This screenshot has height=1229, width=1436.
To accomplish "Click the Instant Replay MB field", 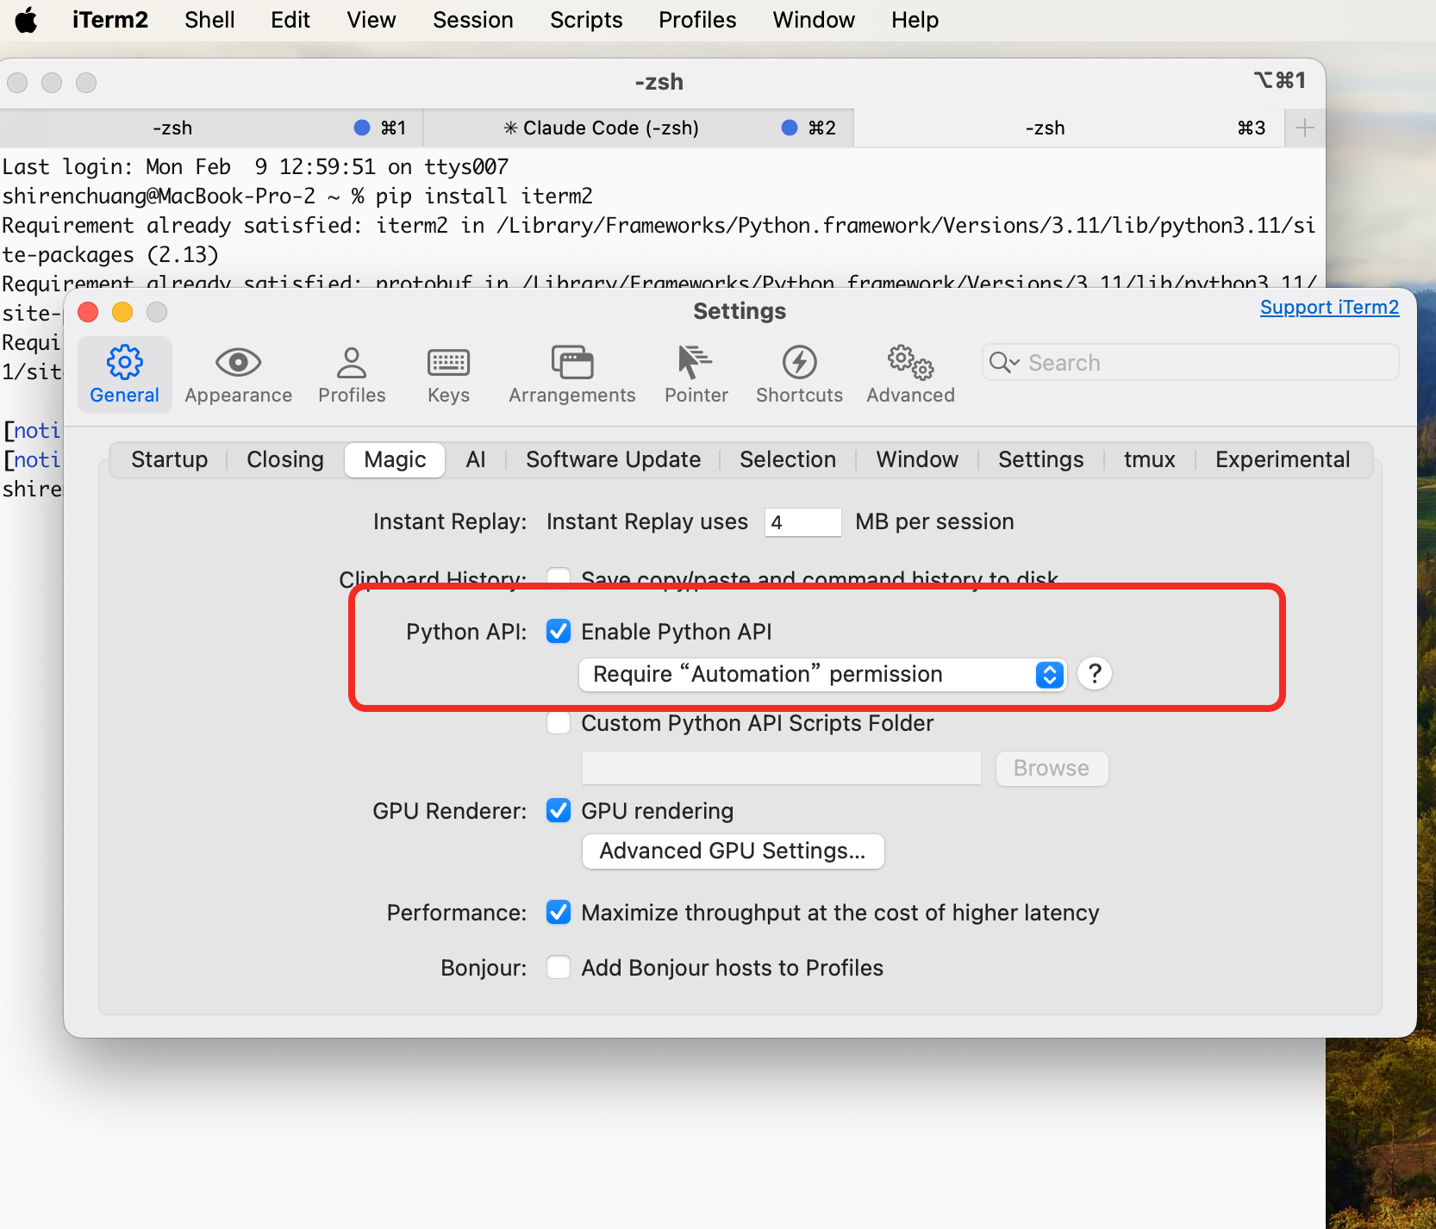I will tap(802, 522).
